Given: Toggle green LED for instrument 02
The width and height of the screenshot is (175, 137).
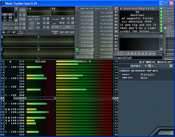Looking at the screenshot, I should [x=161, y=12].
